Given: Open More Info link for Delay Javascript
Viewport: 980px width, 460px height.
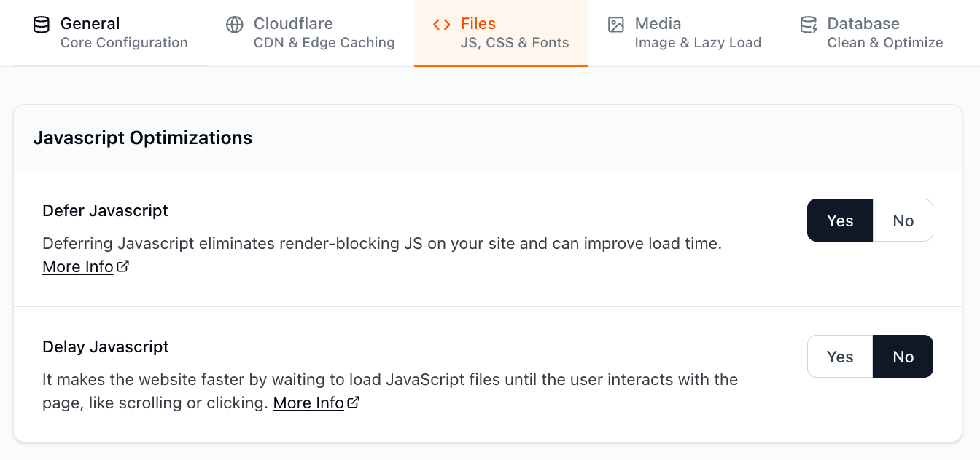Looking at the screenshot, I should click(308, 403).
